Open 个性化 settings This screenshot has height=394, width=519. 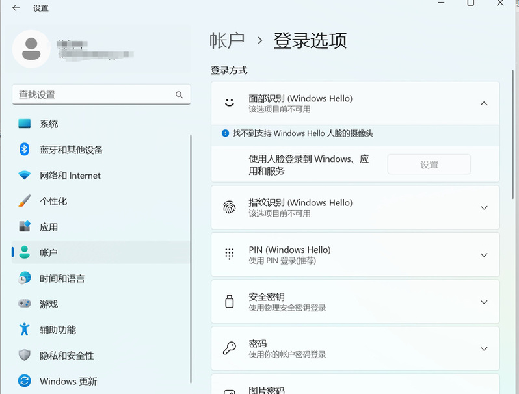[101, 201]
